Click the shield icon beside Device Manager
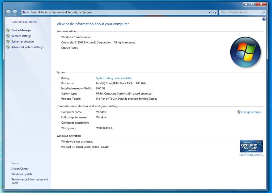 click(8, 30)
